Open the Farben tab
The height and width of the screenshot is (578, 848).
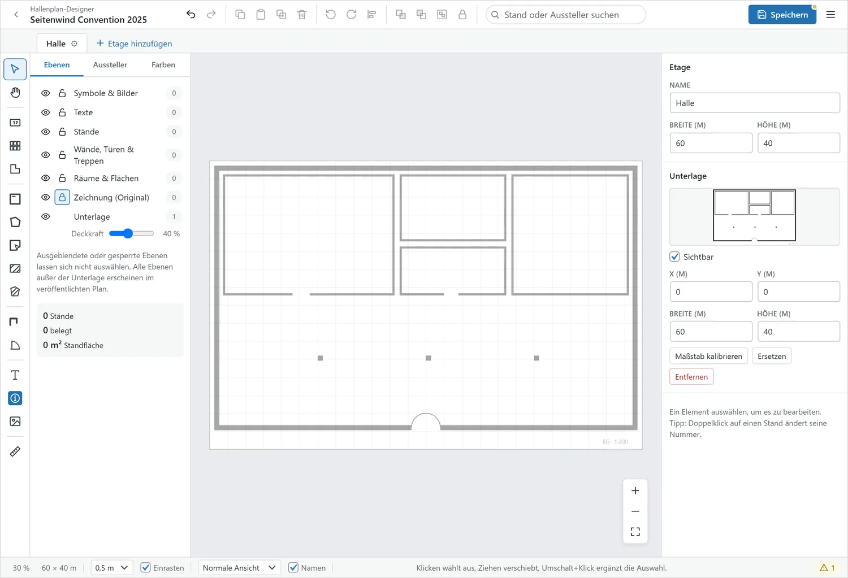(163, 65)
